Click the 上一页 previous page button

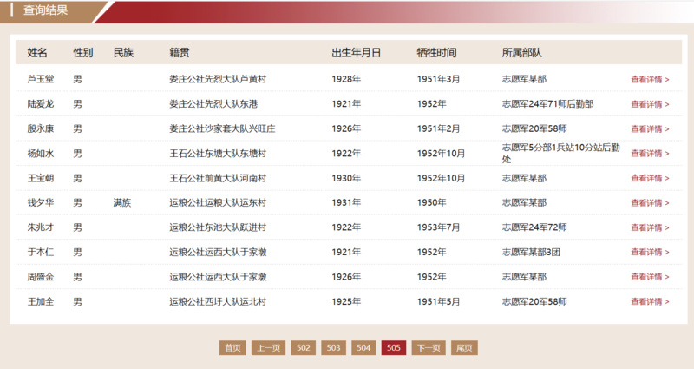tap(268, 348)
